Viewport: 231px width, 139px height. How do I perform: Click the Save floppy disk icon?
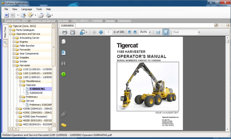(72, 32)
